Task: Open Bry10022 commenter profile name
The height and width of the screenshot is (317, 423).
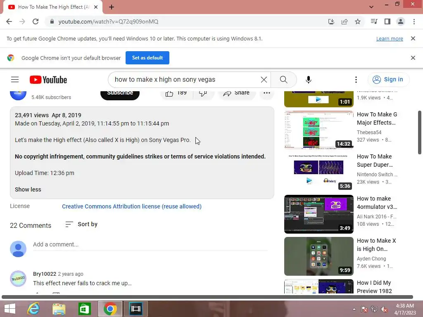Action: point(45,274)
